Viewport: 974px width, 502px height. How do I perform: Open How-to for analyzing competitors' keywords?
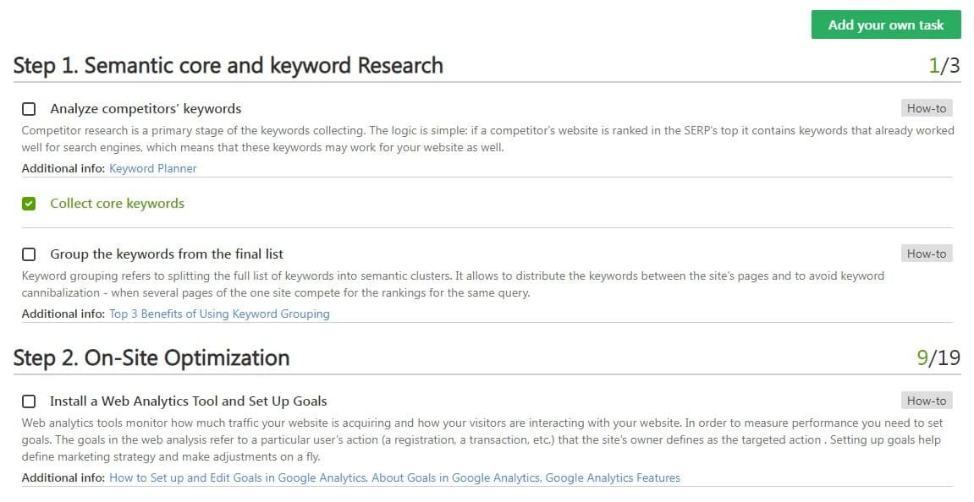pyautogui.click(x=926, y=108)
